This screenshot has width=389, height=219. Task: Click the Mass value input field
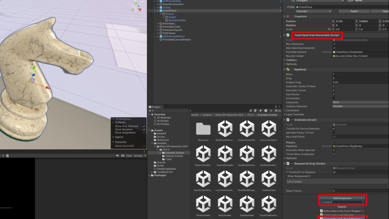[x=360, y=74]
